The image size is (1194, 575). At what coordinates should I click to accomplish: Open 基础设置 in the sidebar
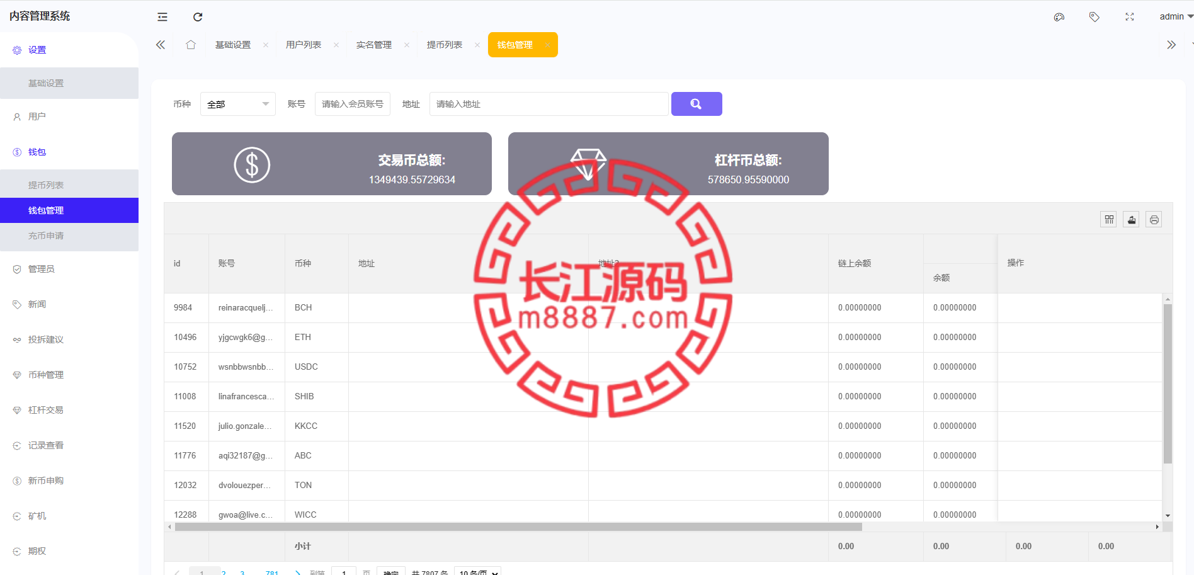pyautogui.click(x=69, y=83)
